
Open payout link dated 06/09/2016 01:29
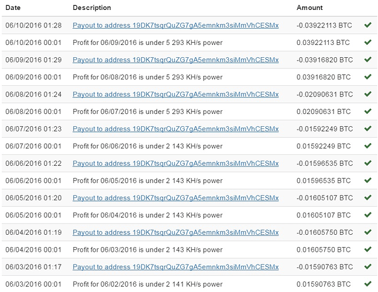[x=176, y=60]
